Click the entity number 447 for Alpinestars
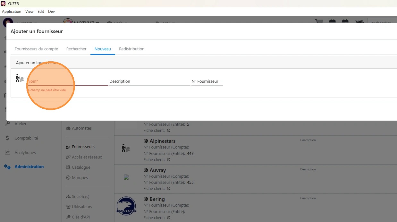The height and width of the screenshot is (222, 397). click(190, 154)
